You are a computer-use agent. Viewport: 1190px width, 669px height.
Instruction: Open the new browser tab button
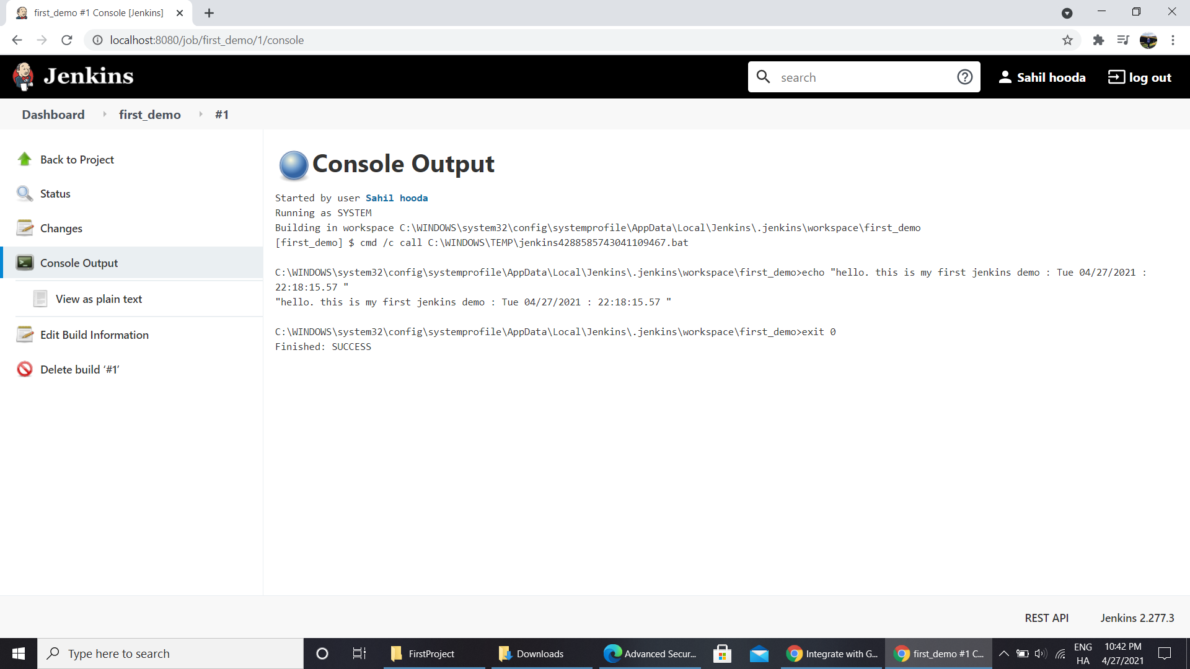pos(209,13)
